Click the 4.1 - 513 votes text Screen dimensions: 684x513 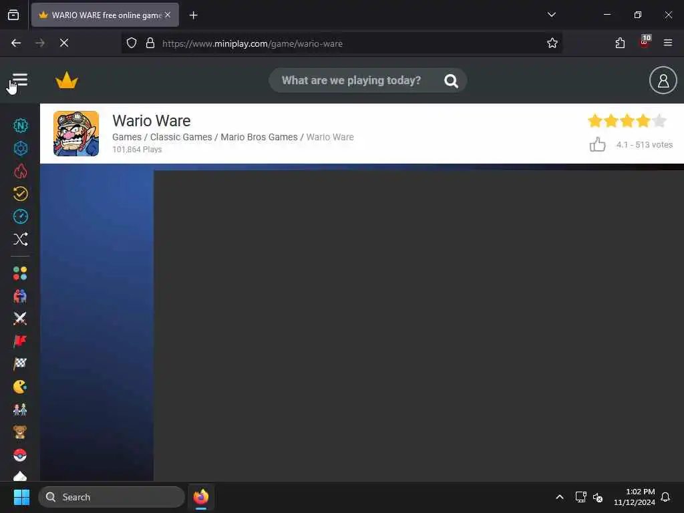tap(645, 145)
